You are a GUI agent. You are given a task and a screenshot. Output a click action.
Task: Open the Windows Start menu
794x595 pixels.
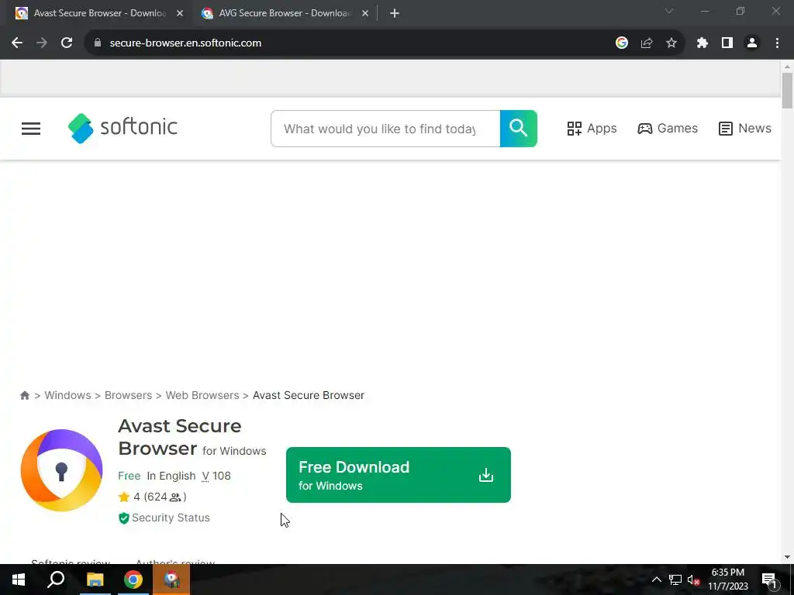click(19, 580)
